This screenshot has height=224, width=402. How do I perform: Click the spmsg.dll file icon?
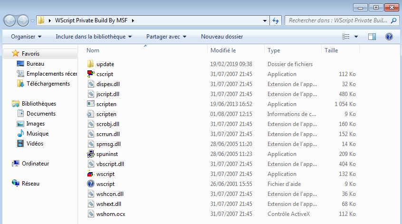click(x=91, y=144)
